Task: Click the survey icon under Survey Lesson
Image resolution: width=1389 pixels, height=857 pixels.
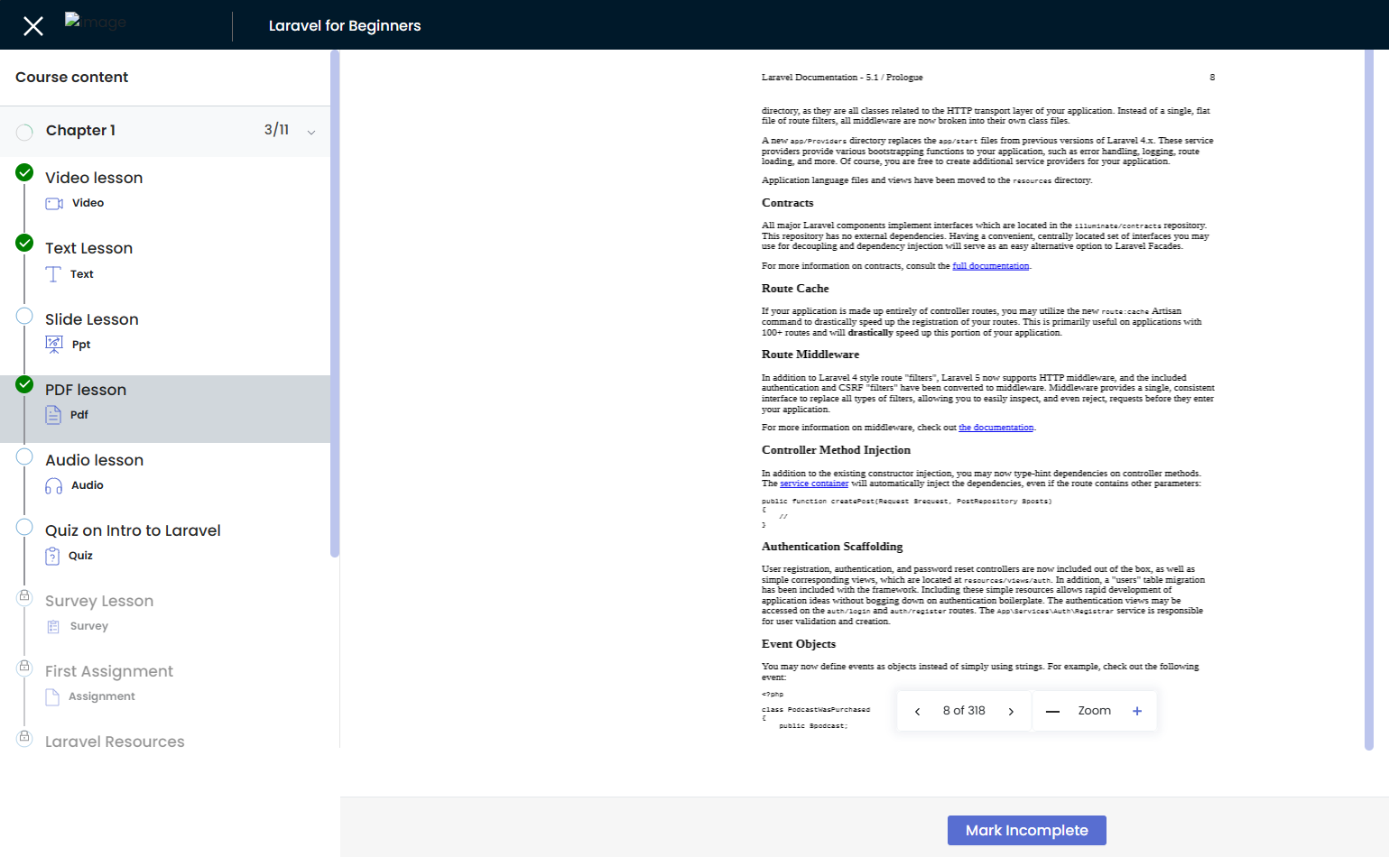Action: coord(53,626)
